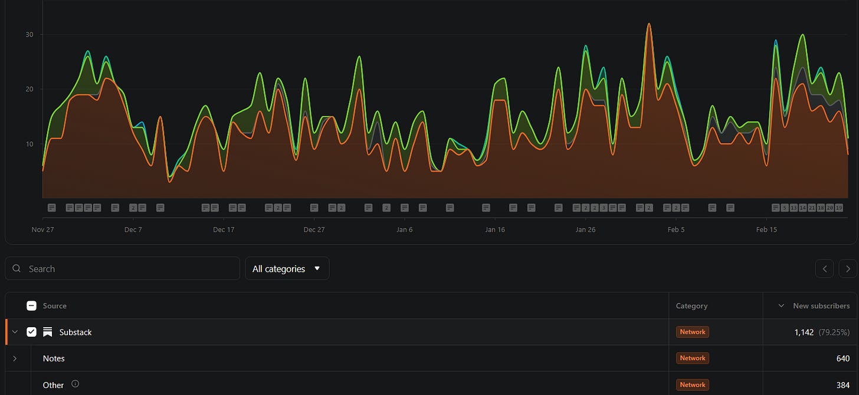This screenshot has width=859, height=395.
Task: Open the All categories dropdown
Action: tap(287, 268)
